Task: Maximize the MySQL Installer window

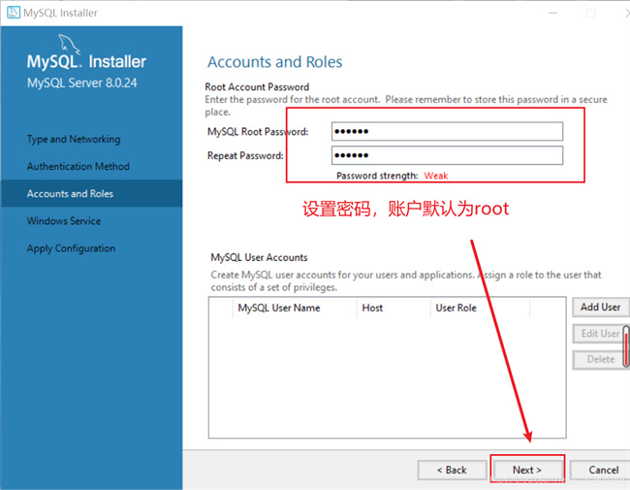Action: coord(591,14)
